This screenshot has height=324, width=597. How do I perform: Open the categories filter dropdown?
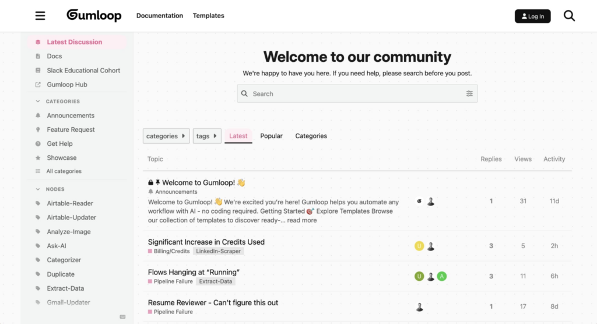166,136
